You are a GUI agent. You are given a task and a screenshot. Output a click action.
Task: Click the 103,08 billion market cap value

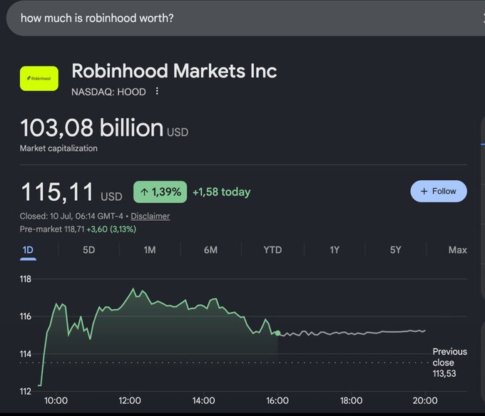pos(92,128)
